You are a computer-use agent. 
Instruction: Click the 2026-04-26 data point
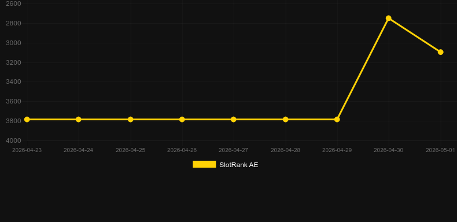pyautogui.click(x=182, y=120)
